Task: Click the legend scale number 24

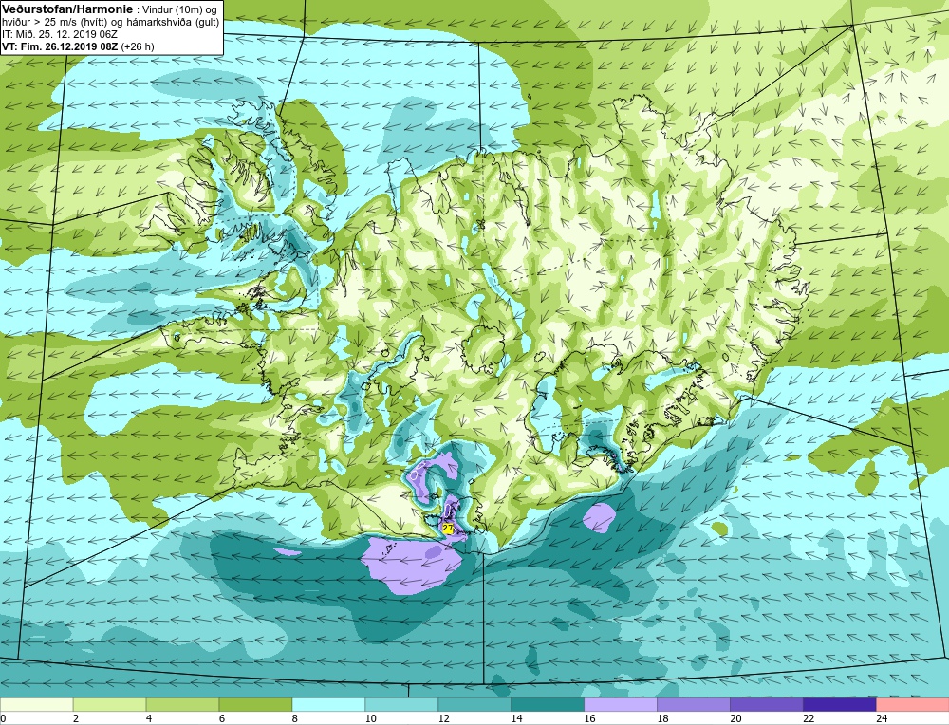Action: 882,718
